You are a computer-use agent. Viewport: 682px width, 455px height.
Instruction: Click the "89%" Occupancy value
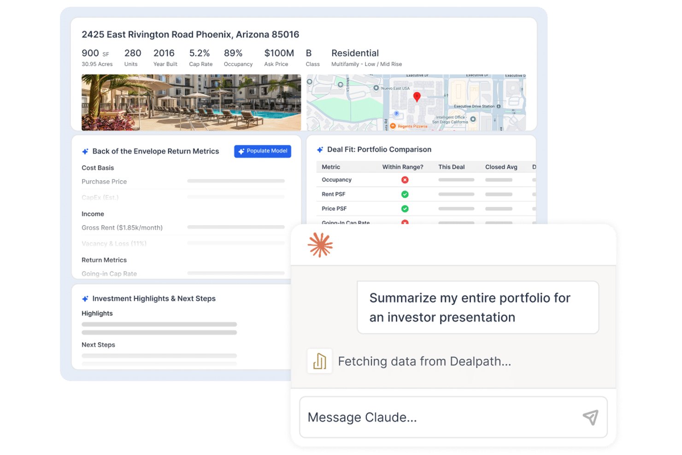pos(233,53)
